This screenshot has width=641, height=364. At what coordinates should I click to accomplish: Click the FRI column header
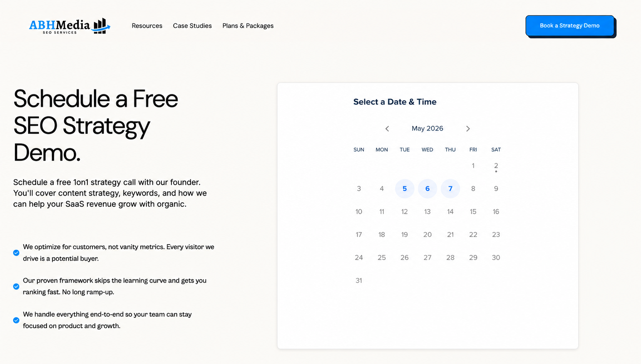473,150
